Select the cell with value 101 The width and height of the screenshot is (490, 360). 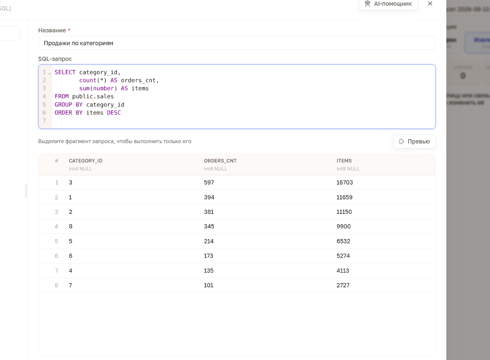[x=208, y=285]
